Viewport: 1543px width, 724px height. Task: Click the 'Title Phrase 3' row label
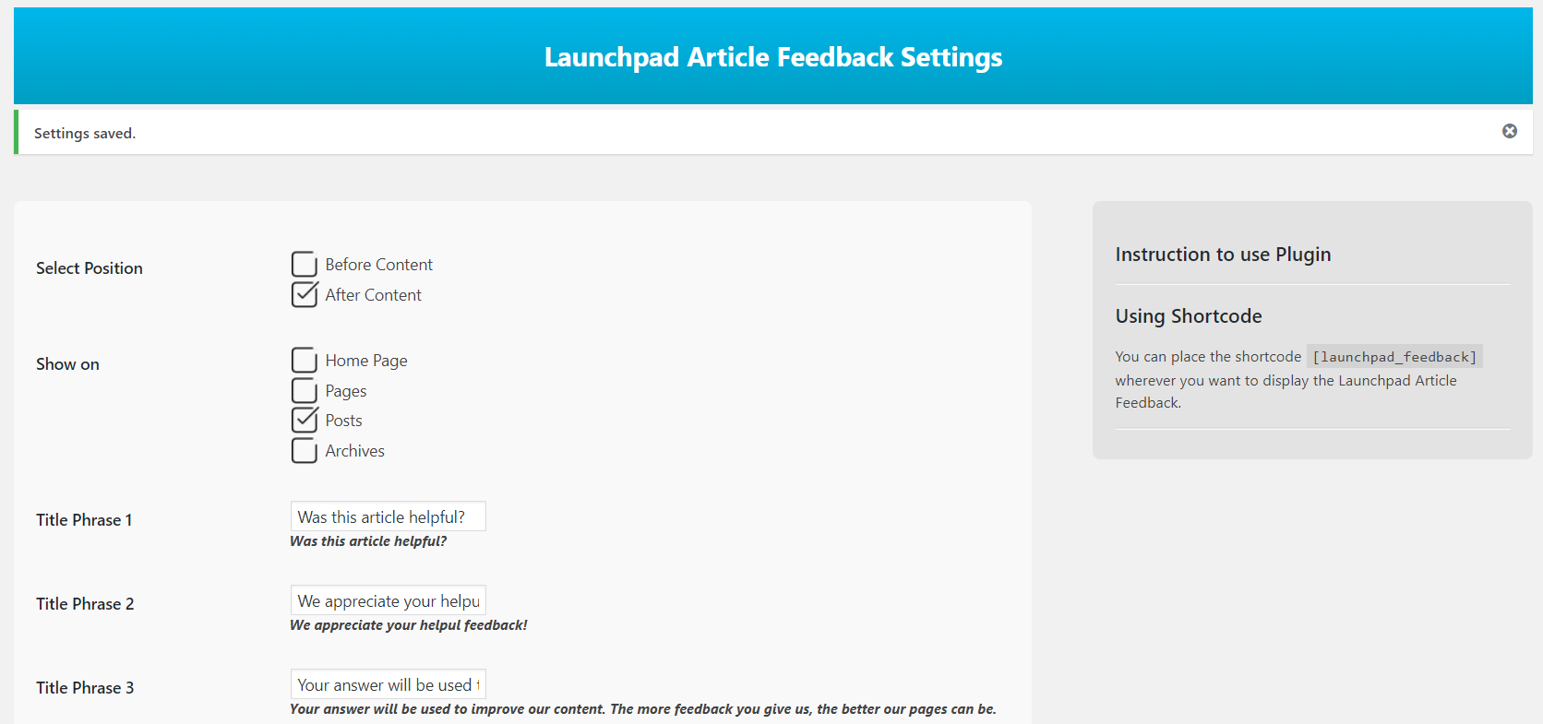85,688
